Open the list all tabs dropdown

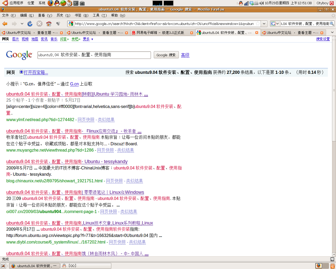tap(332, 32)
